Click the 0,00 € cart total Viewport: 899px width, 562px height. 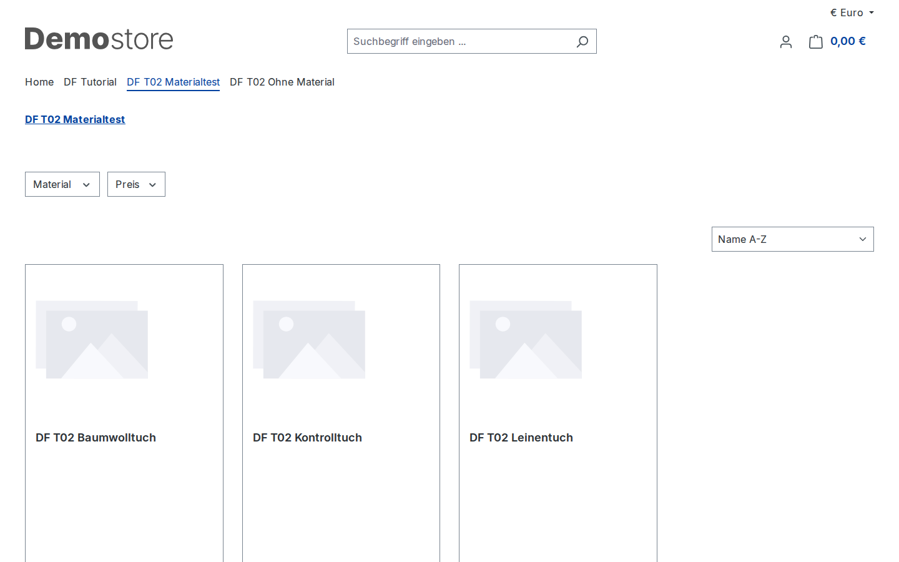(848, 41)
